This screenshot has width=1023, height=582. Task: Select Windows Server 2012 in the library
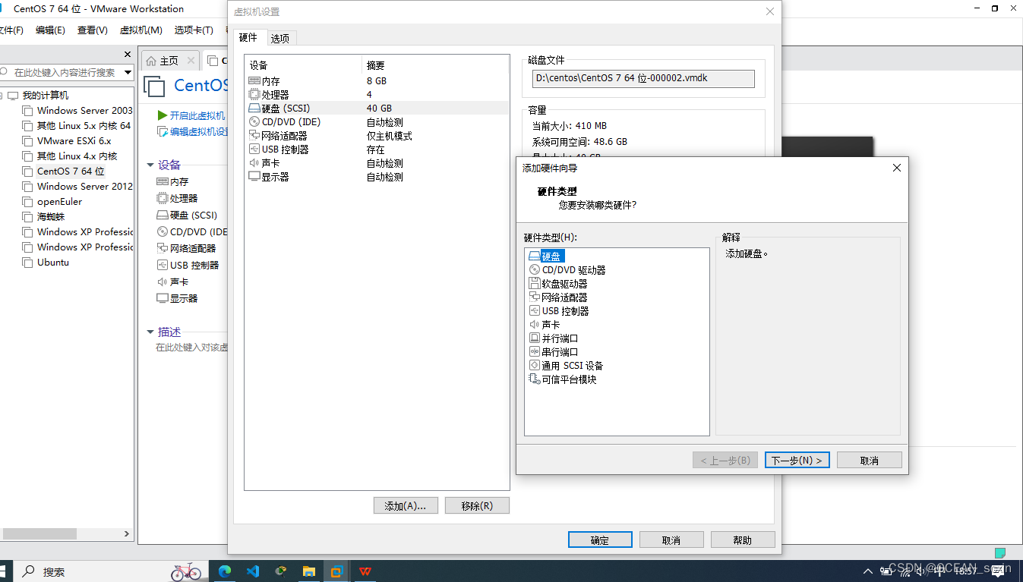[x=77, y=187]
